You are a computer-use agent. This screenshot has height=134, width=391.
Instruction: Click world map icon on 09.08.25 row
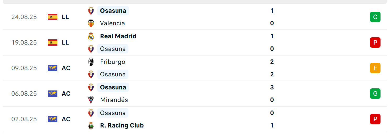(53, 68)
